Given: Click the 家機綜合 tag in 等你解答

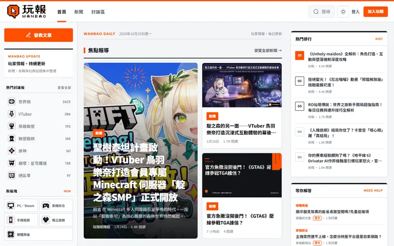Looking at the screenshot, I should point(302,230).
